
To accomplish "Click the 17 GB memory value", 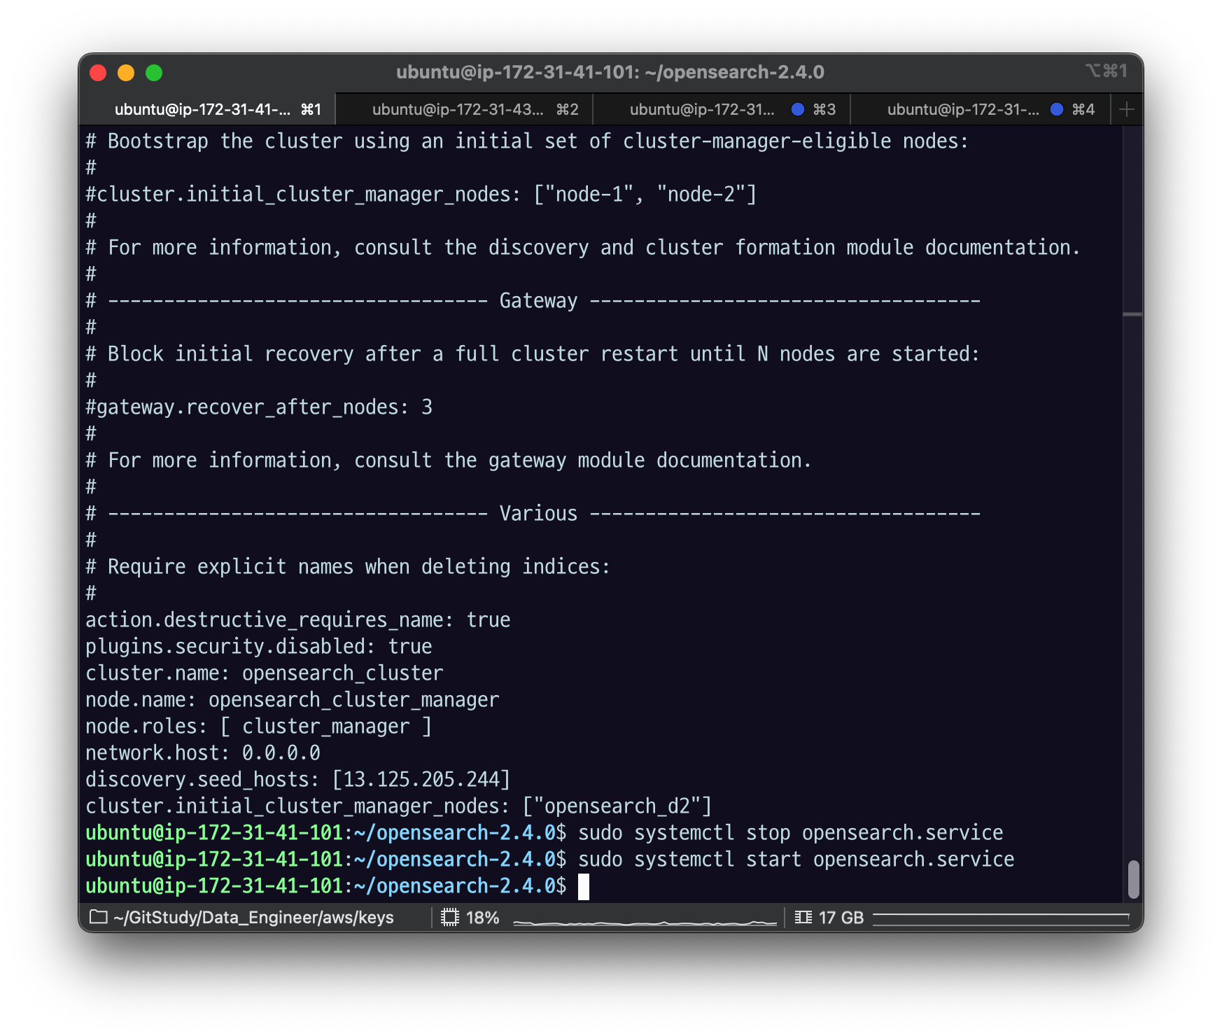I will tap(841, 918).
